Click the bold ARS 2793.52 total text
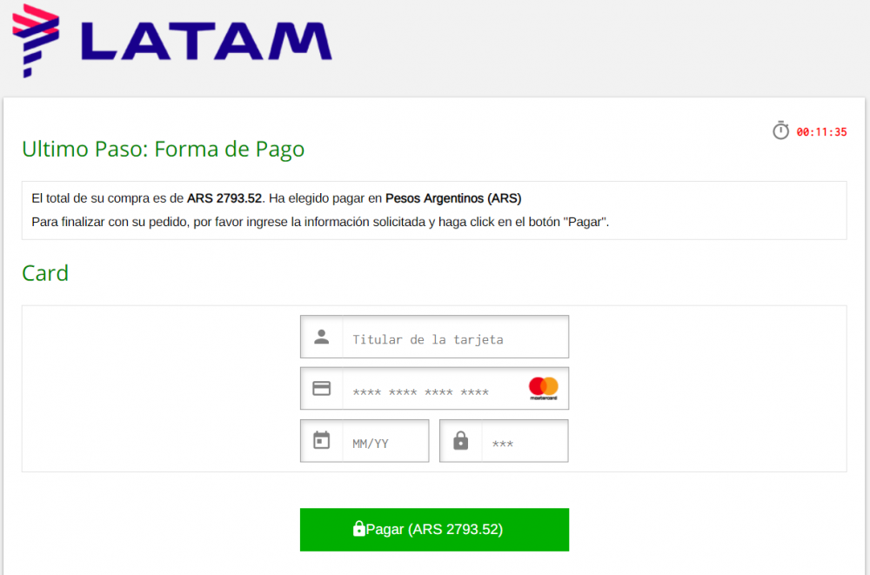The image size is (870, 575). [224, 198]
